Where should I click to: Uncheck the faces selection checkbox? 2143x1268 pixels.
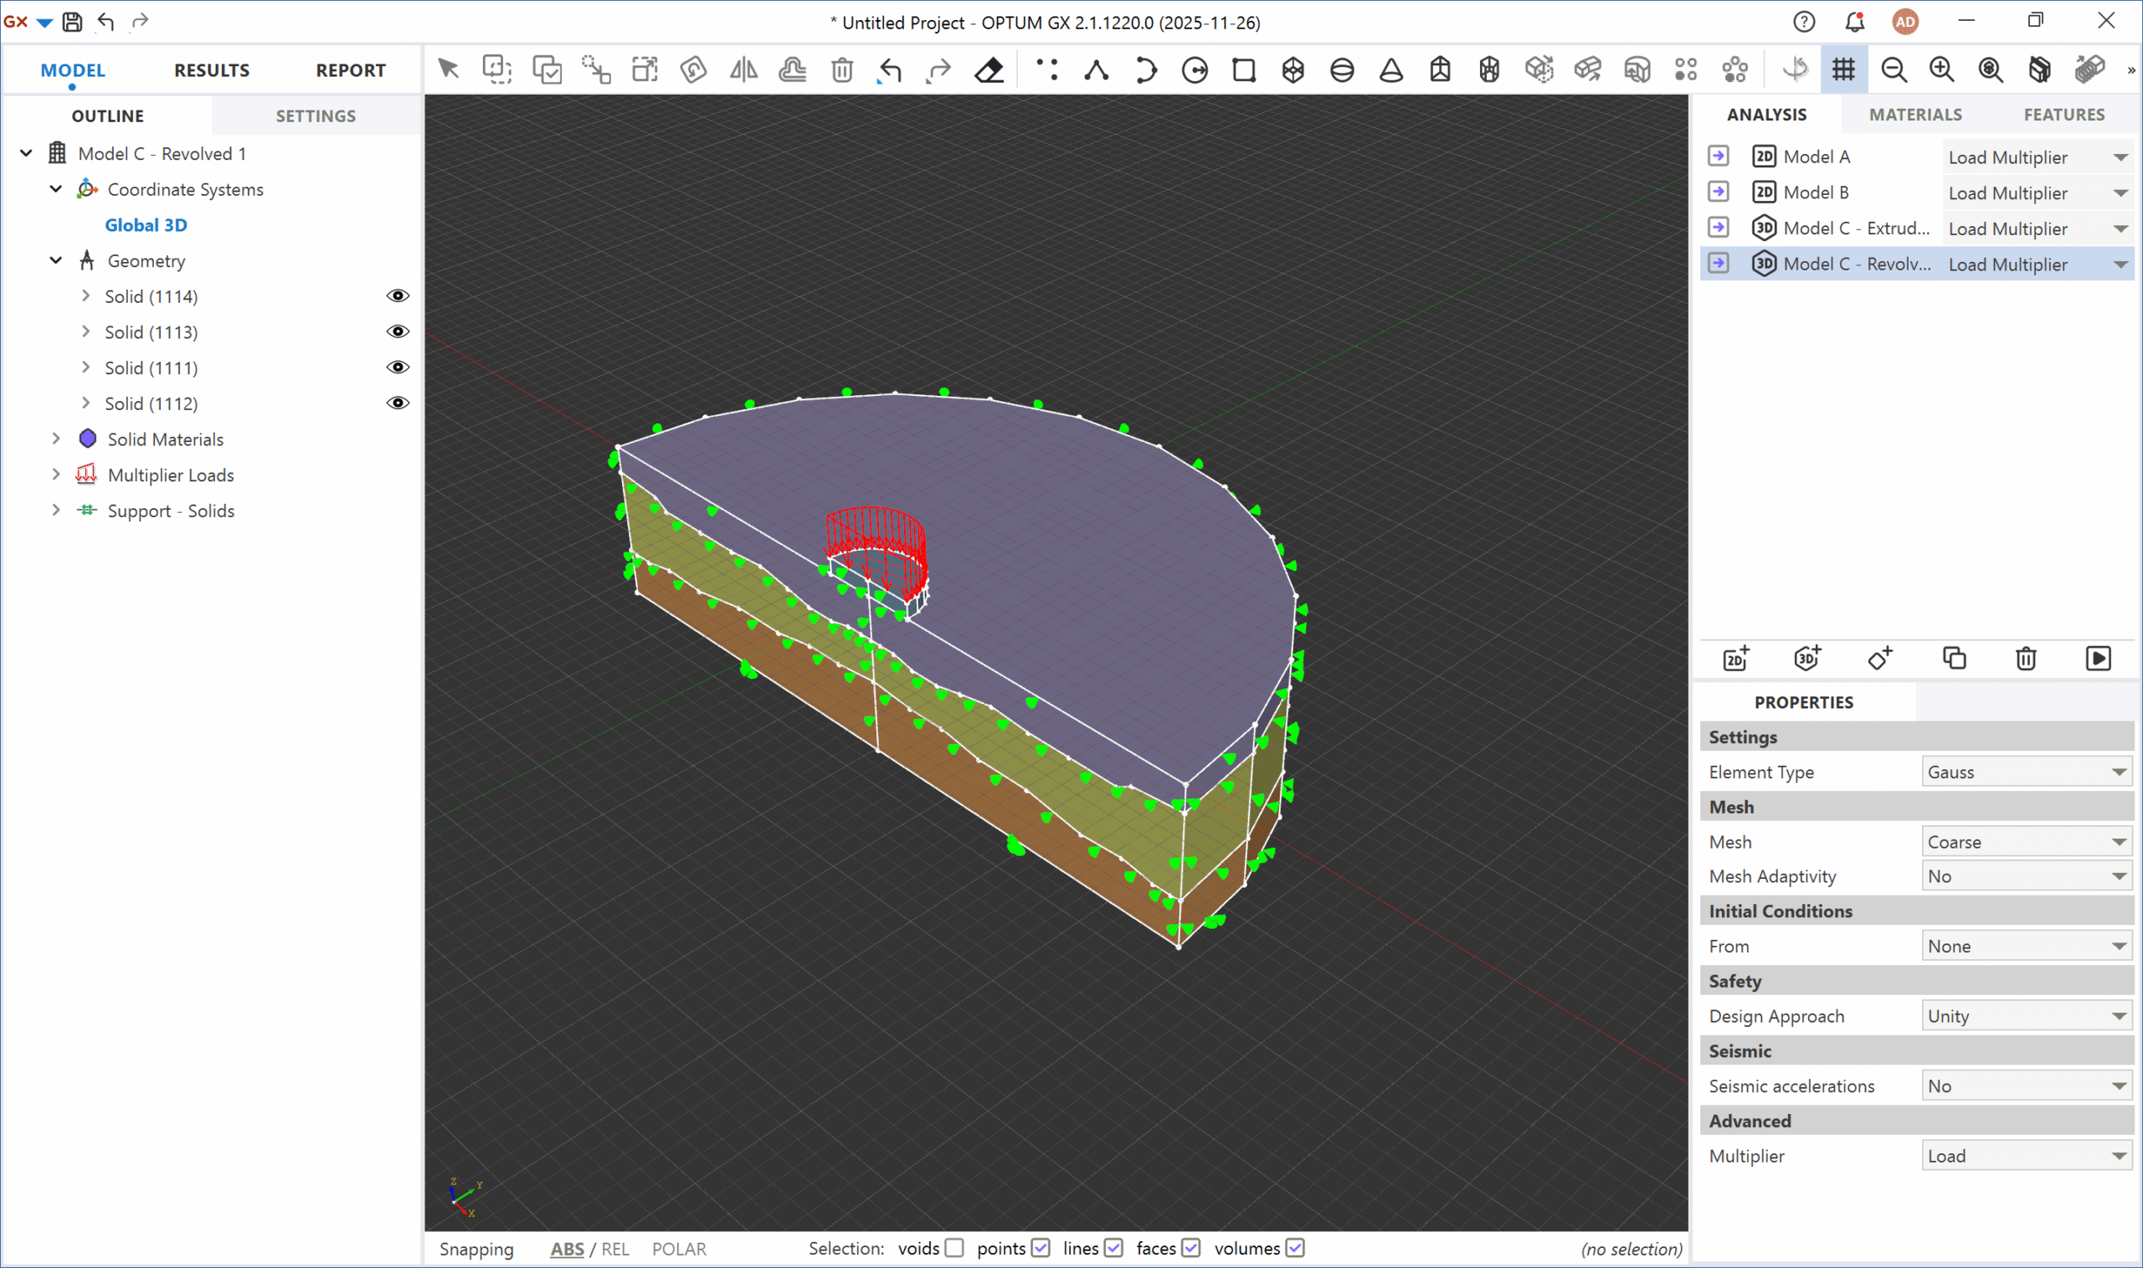click(1190, 1249)
